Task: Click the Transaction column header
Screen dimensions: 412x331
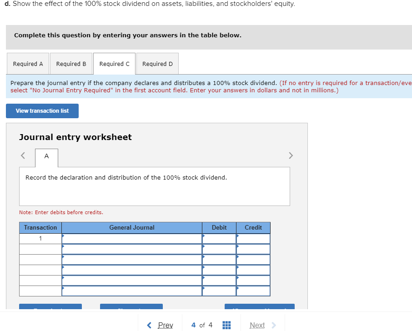Action: click(x=40, y=228)
